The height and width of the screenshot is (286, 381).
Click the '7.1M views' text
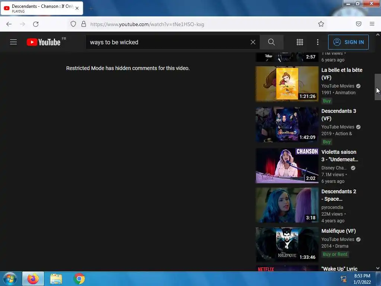click(x=333, y=175)
